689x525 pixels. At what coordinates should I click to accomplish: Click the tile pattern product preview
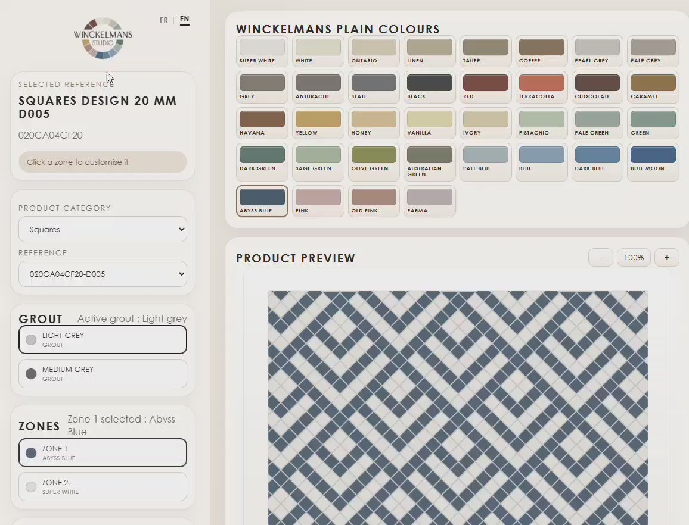click(457, 408)
